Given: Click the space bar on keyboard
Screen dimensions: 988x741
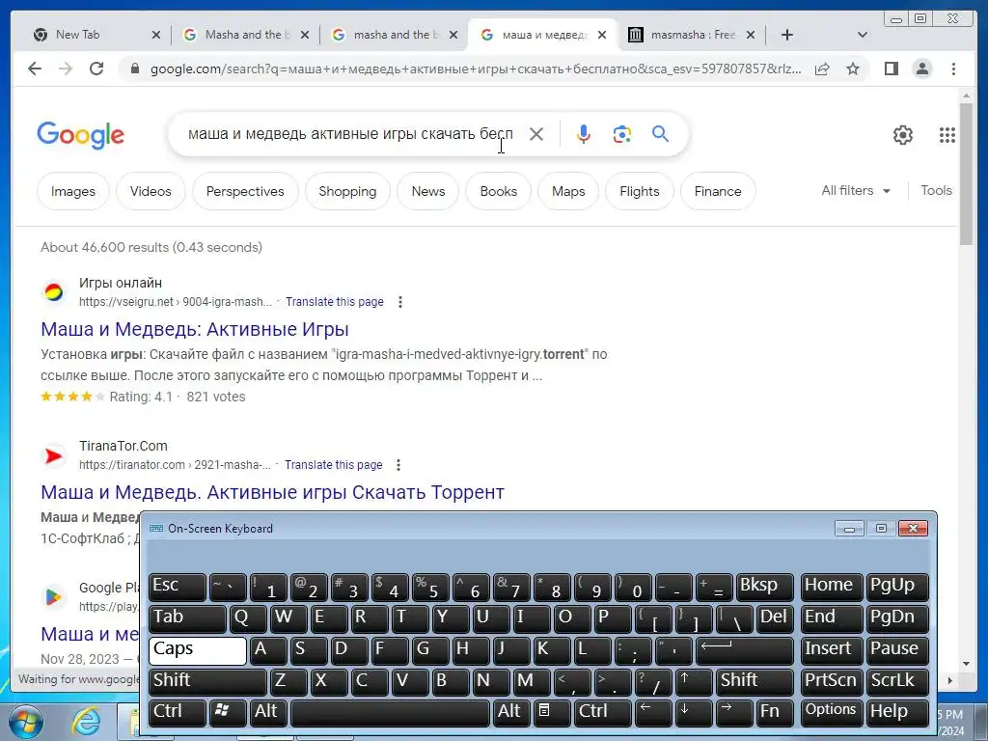Looking at the screenshot, I should click(x=390, y=712).
